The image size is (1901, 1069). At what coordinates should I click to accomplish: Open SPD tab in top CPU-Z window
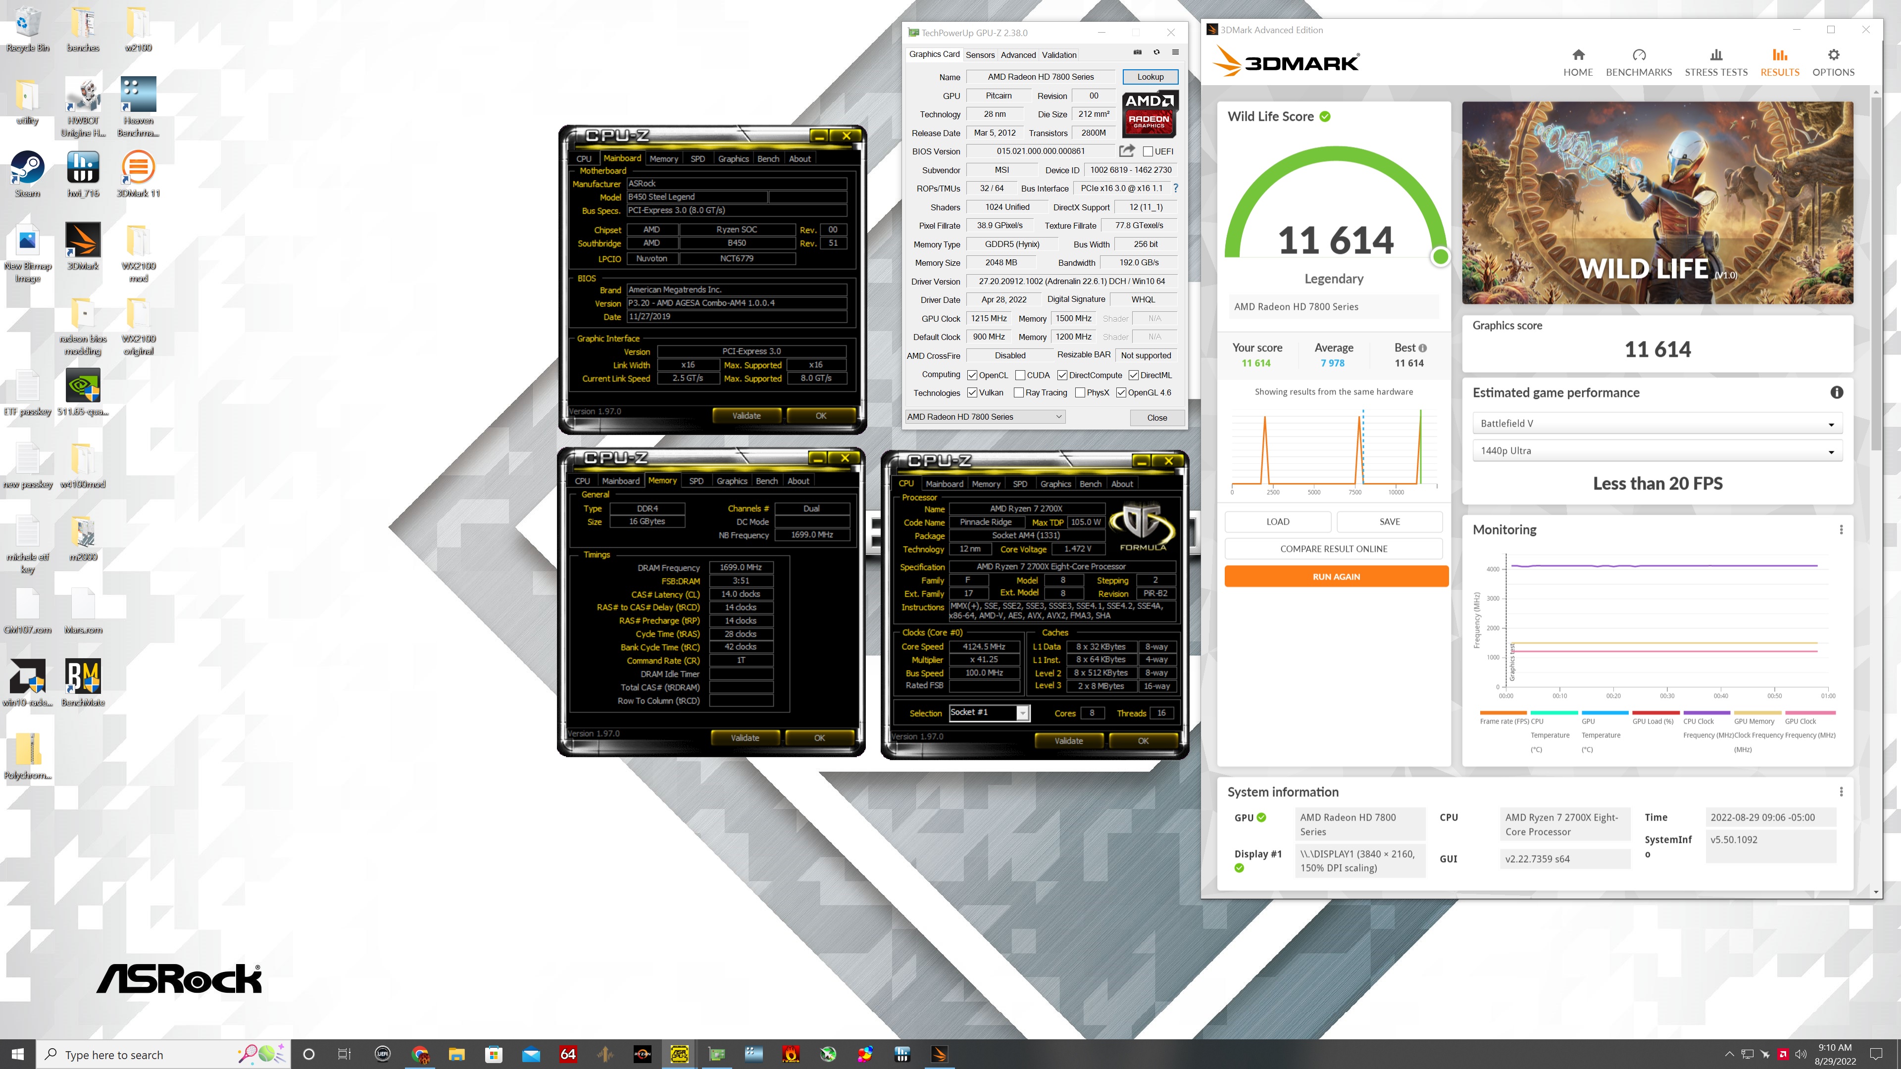tap(698, 158)
